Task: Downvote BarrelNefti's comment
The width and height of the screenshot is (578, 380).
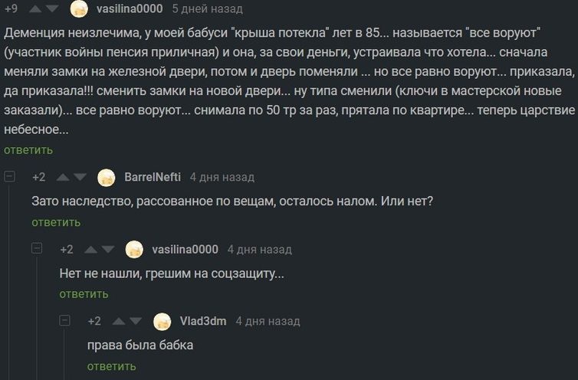Action: (80, 177)
